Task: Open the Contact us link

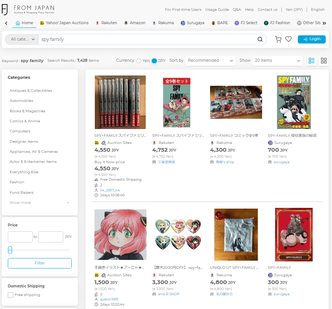Action: click(267, 10)
